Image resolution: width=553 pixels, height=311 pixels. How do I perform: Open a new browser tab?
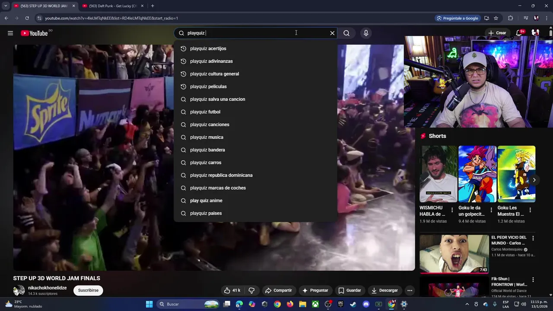[x=153, y=6]
